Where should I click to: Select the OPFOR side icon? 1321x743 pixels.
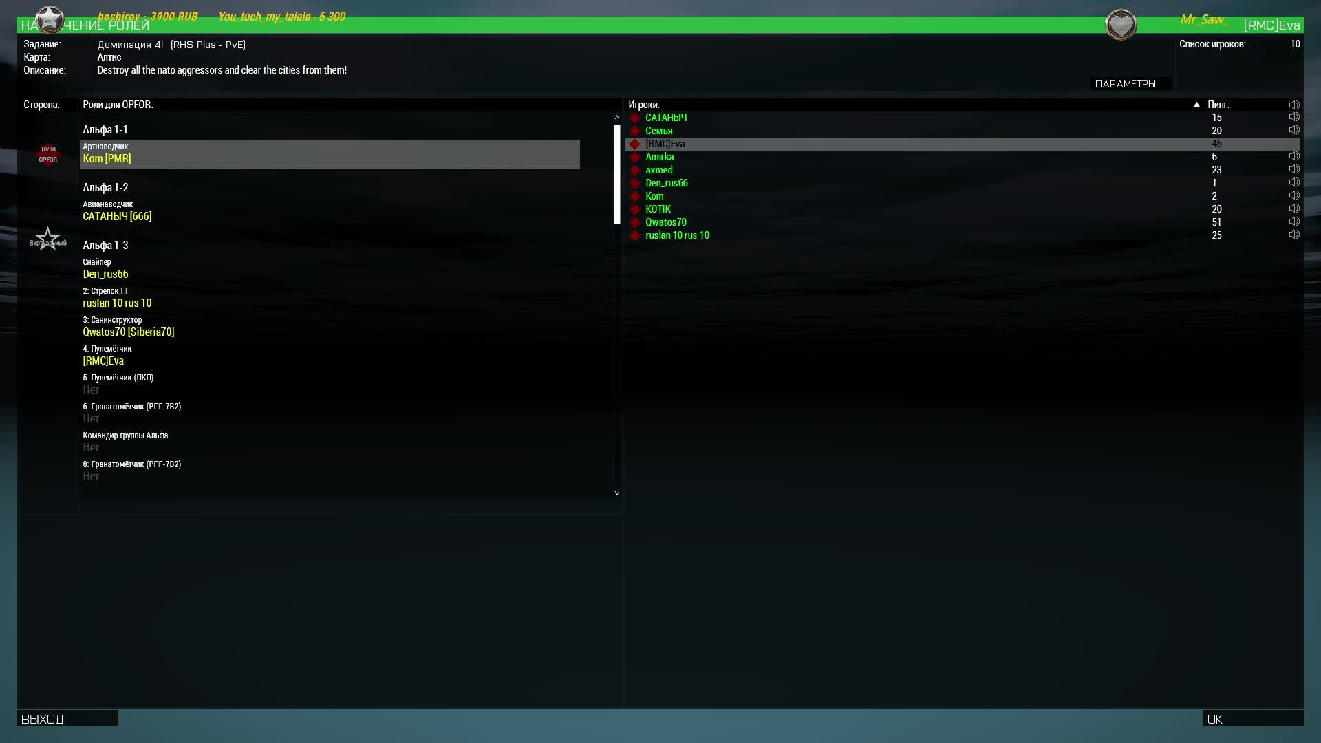coord(47,154)
